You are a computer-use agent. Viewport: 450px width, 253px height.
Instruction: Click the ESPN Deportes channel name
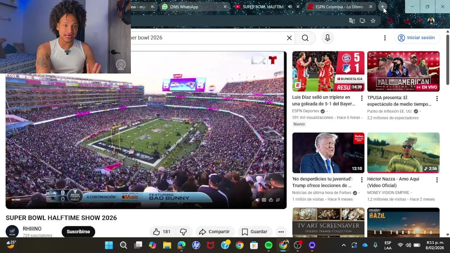(x=306, y=111)
